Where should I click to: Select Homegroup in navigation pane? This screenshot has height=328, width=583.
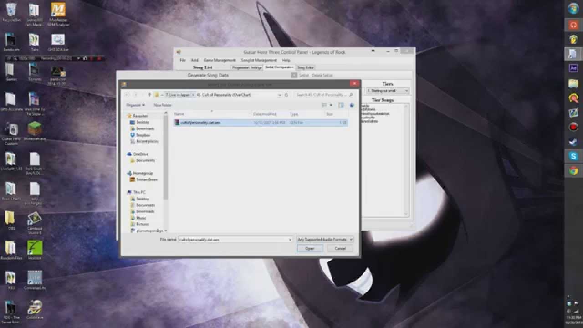[143, 173]
